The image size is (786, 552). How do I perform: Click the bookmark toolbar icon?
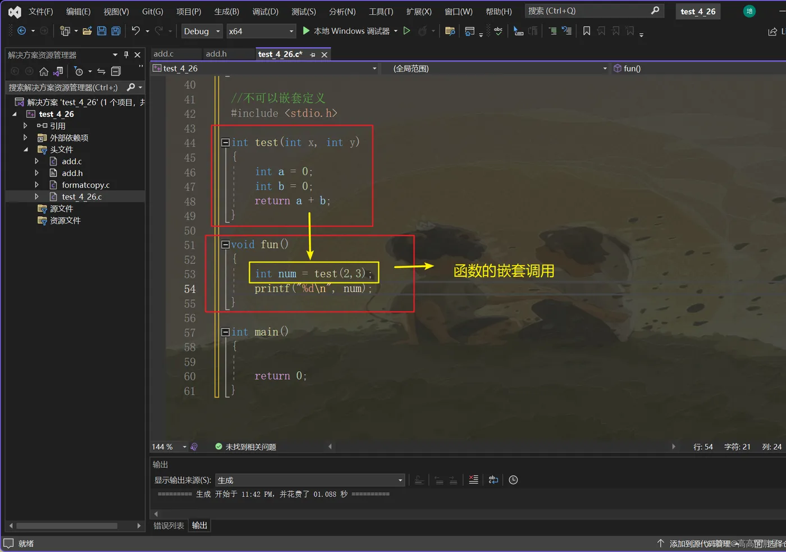click(x=587, y=31)
